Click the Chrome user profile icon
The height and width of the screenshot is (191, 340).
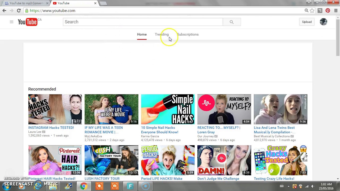pos(309,2)
